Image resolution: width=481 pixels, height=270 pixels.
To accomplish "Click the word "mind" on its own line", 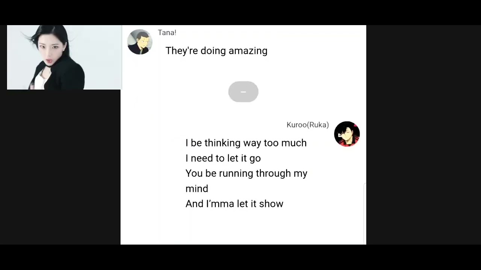I will [197, 189].
